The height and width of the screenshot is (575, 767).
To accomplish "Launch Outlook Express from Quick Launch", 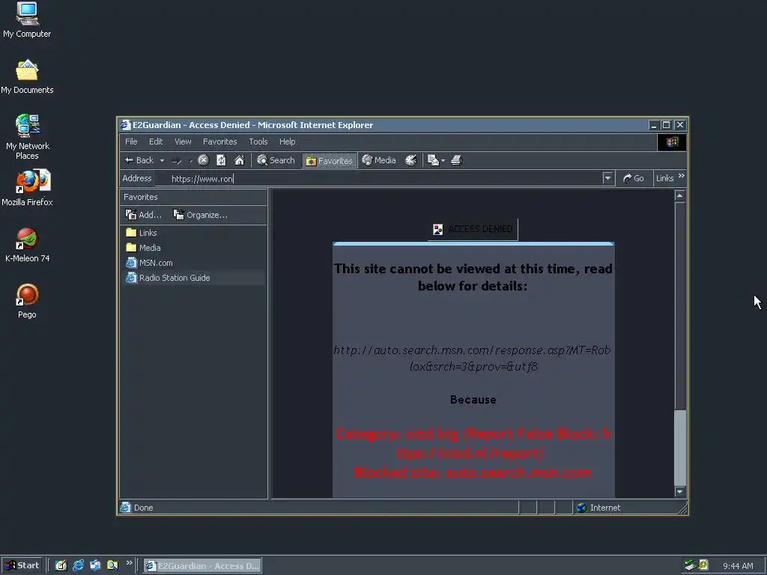I will tap(95, 566).
